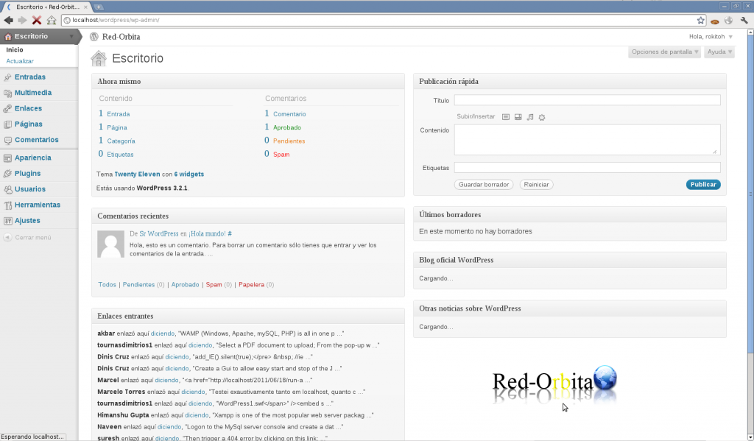The width and height of the screenshot is (754, 441).
Task: Click 'Comentarios recientes' widget header
Action: click(x=247, y=216)
